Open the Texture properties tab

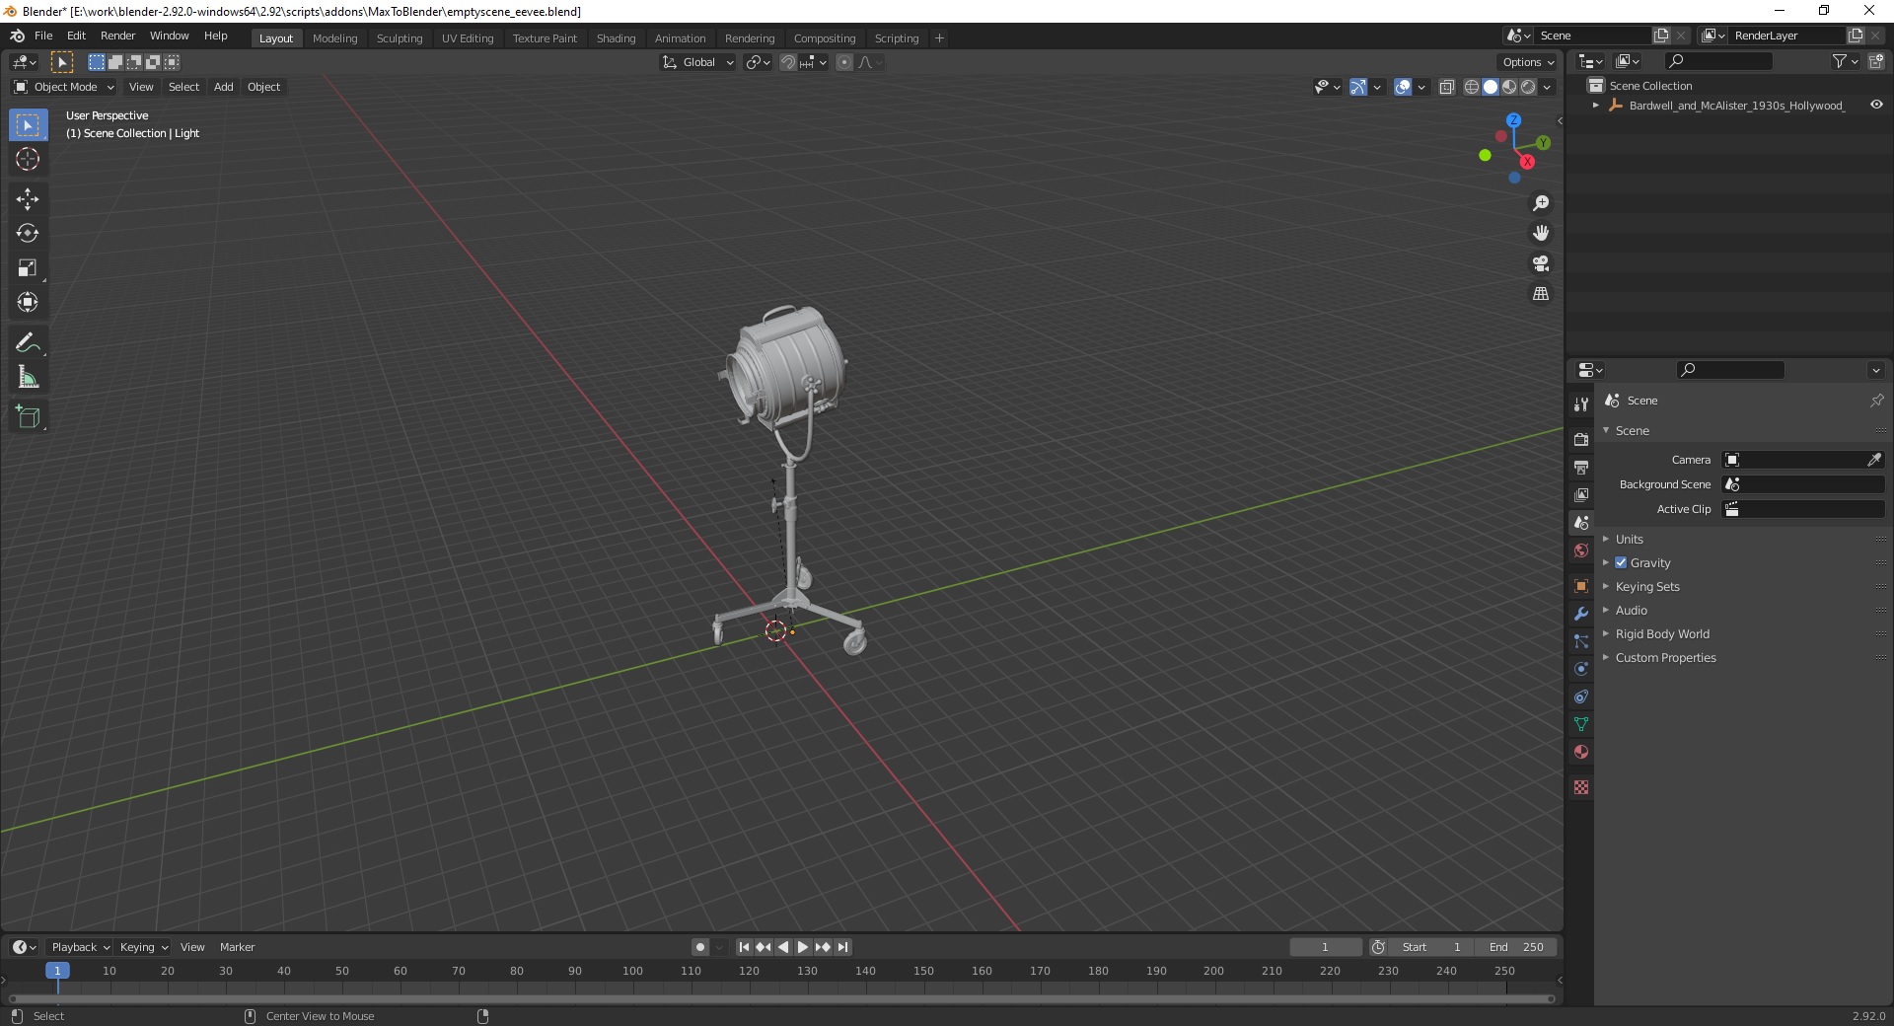(x=1581, y=787)
